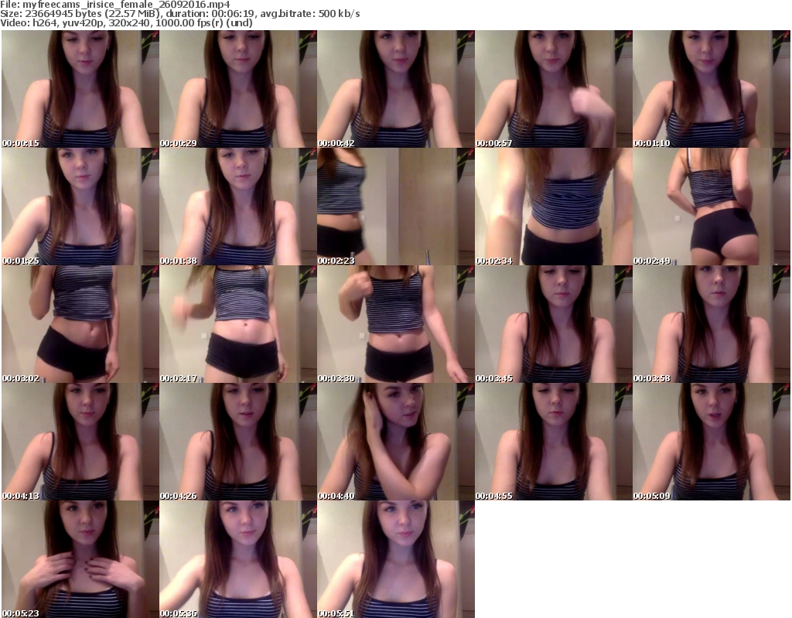Select the thumbnail frame stamped 00:01:10
This screenshot has height=618, width=792.
(712, 89)
